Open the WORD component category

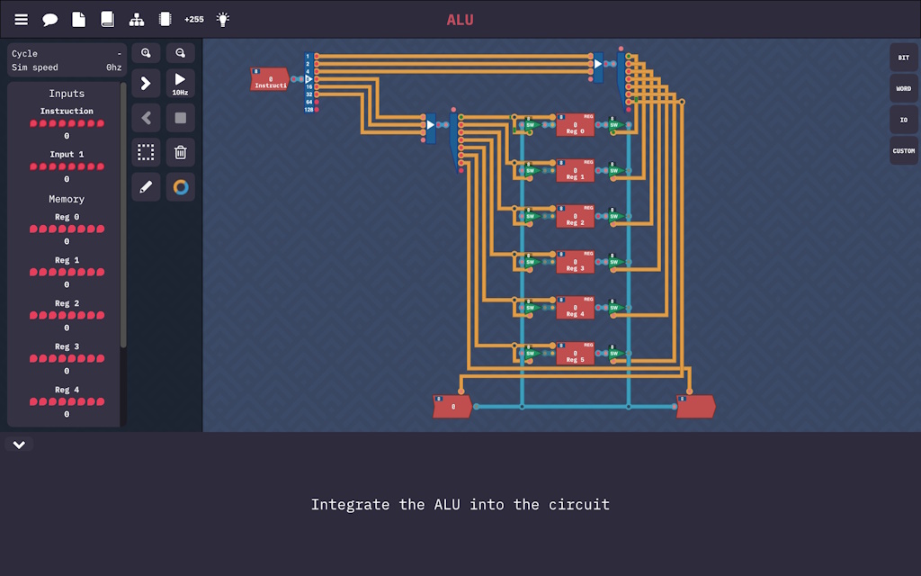(x=903, y=89)
